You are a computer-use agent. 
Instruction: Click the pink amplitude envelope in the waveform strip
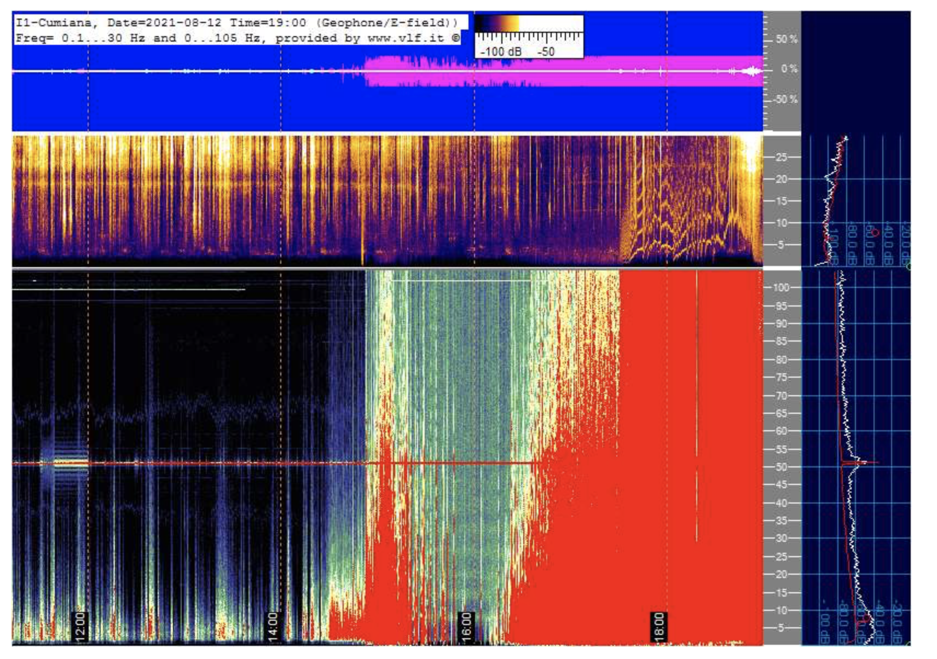point(563,71)
